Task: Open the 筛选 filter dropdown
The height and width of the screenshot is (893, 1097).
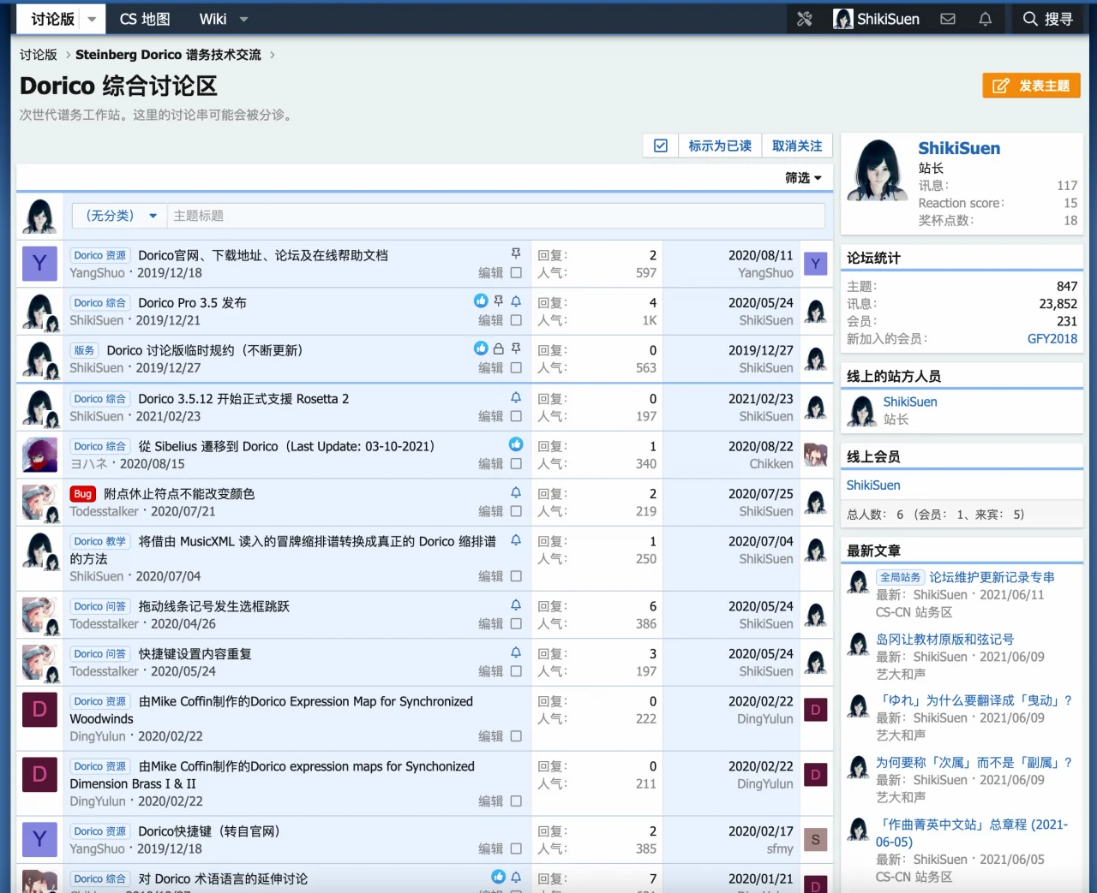Action: (x=803, y=178)
